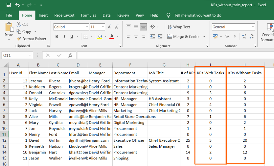The width and height of the screenshot is (274, 166).
Task: Click the Increase Font Size icon
Action: 109,27
